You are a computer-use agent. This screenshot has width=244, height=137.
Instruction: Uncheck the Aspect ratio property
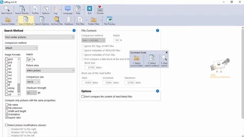tap(7, 118)
